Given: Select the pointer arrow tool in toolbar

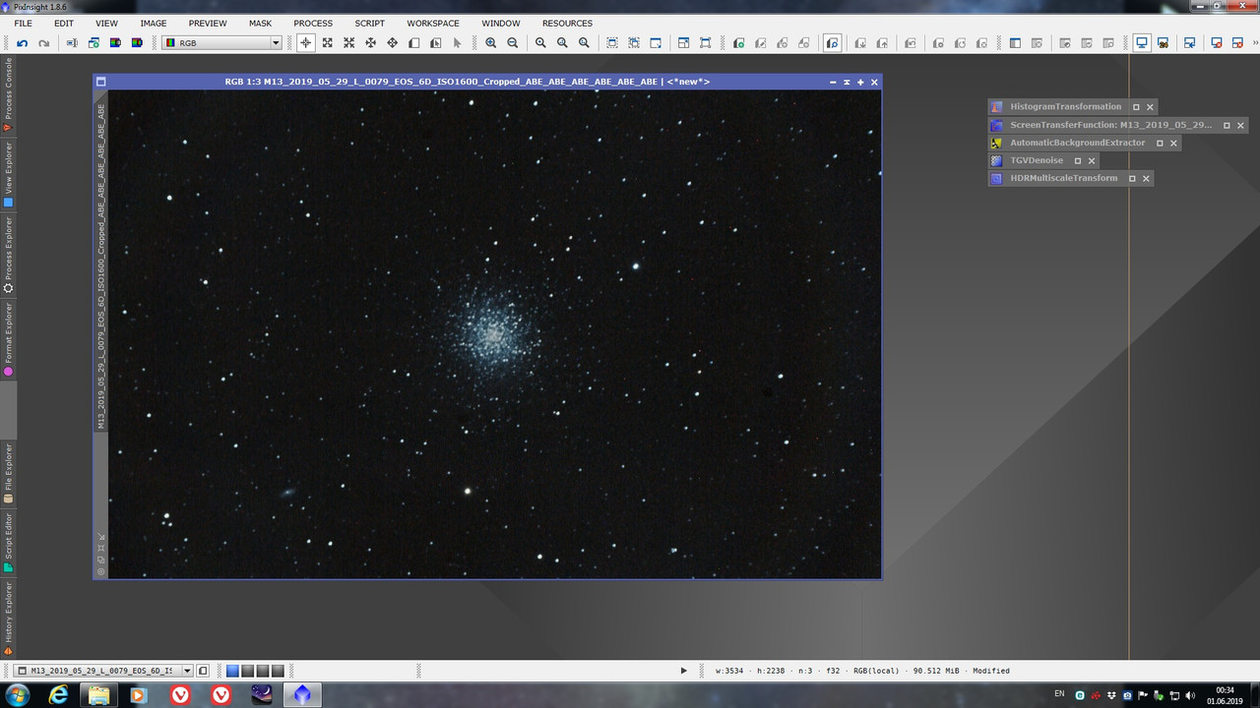Looking at the screenshot, I should tap(458, 43).
